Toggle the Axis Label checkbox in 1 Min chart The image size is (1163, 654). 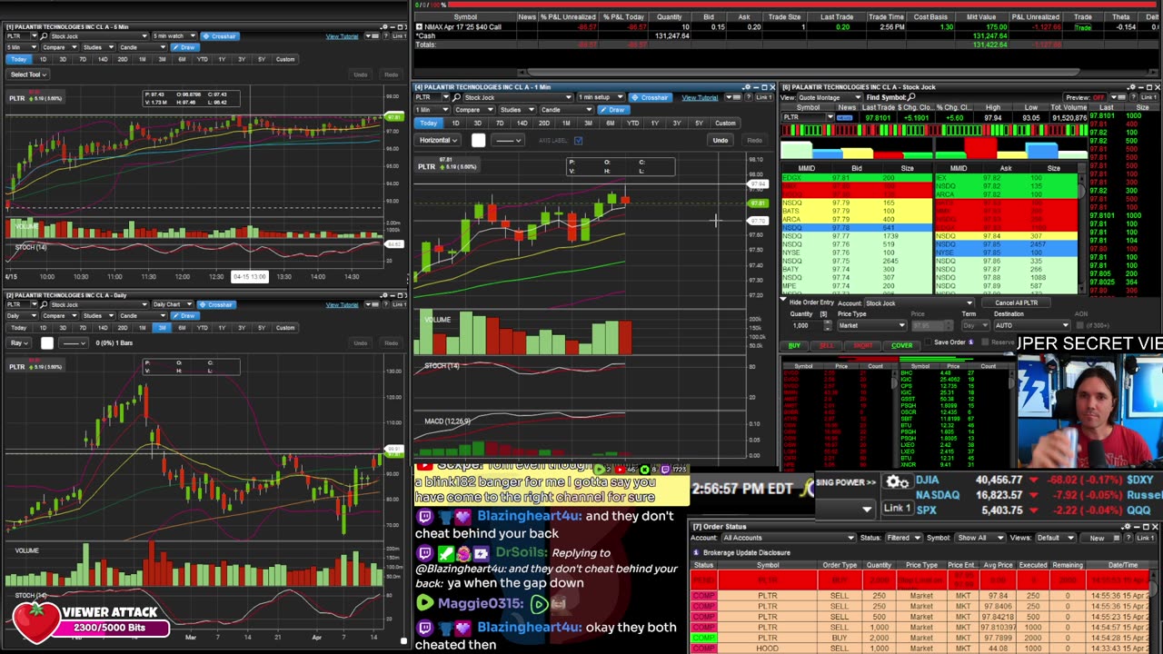[579, 141]
